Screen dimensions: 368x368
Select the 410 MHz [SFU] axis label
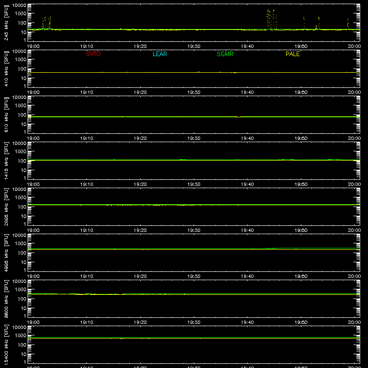[6, 69]
